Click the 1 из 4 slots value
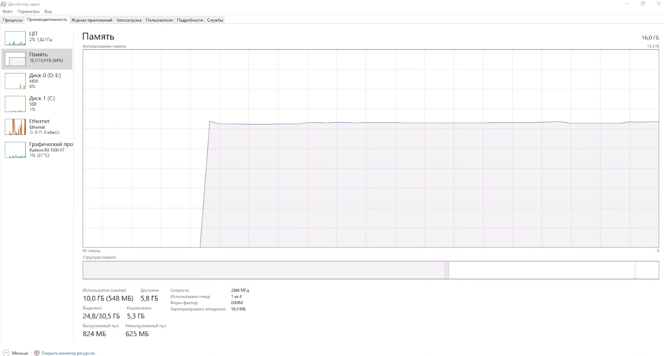 236,297
